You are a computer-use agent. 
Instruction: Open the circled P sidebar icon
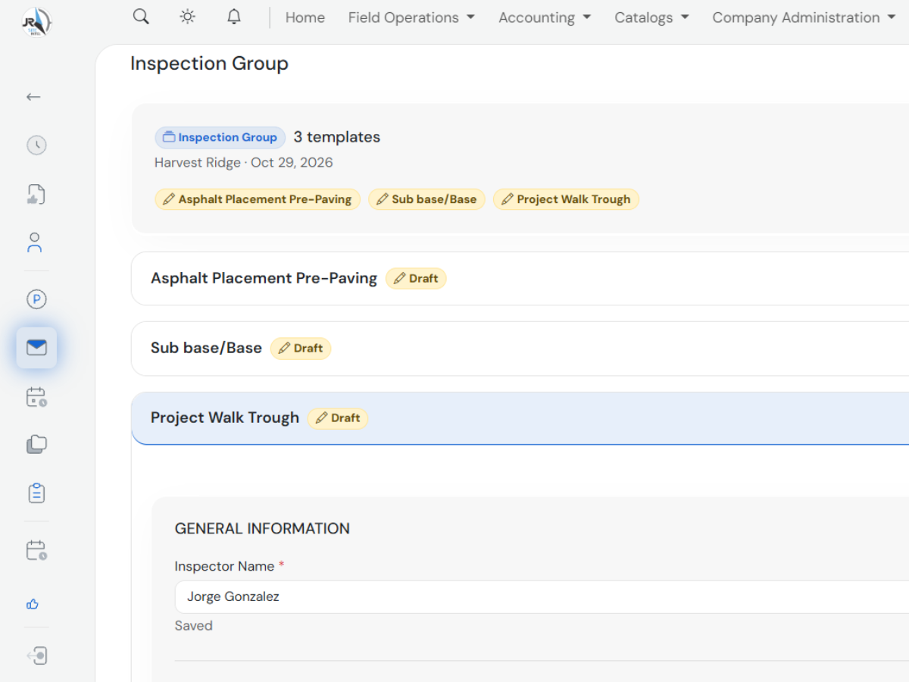tap(36, 299)
